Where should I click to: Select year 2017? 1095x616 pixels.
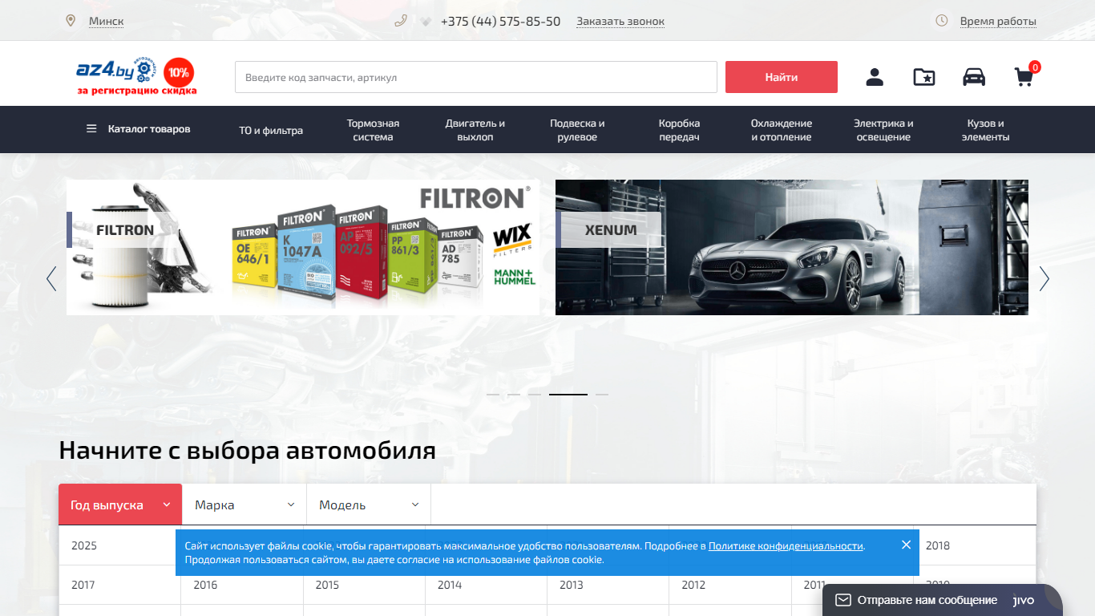click(x=119, y=585)
